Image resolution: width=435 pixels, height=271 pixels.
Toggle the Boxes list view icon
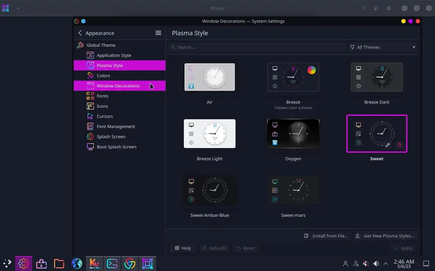click(x=377, y=8)
